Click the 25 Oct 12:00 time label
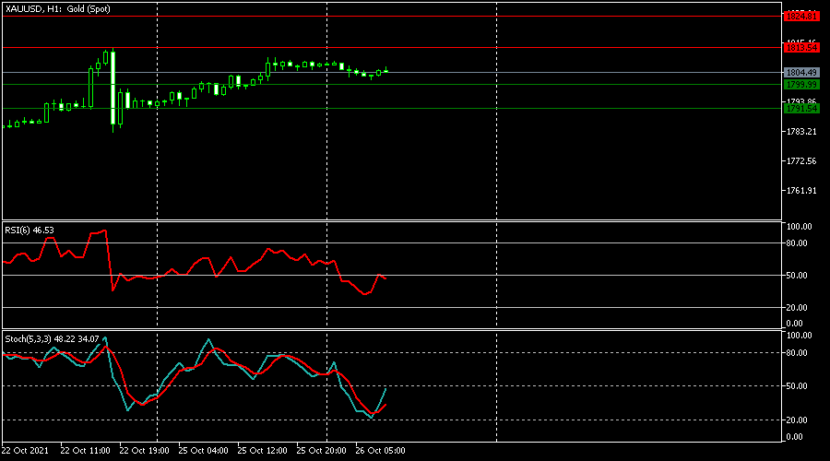Image resolution: width=830 pixels, height=461 pixels. tap(262, 451)
